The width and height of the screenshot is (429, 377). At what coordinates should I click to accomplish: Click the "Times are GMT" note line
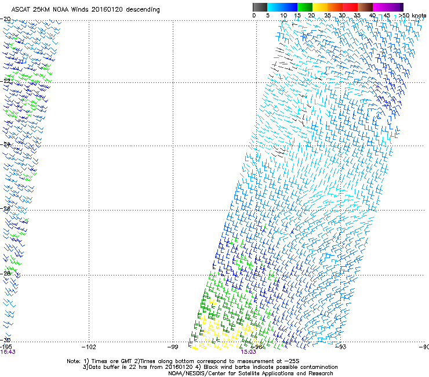coord(183,361)
